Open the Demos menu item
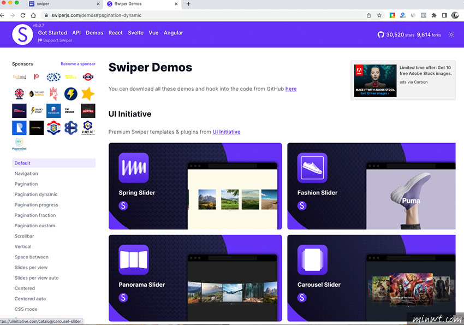 (x=94, y=33)
